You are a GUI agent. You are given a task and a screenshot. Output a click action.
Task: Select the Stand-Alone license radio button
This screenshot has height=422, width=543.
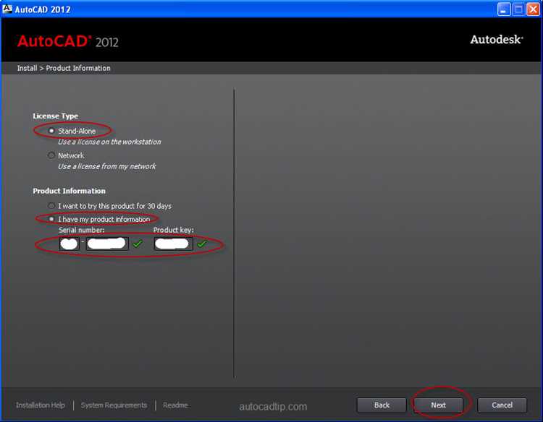[x=51, y=131]
